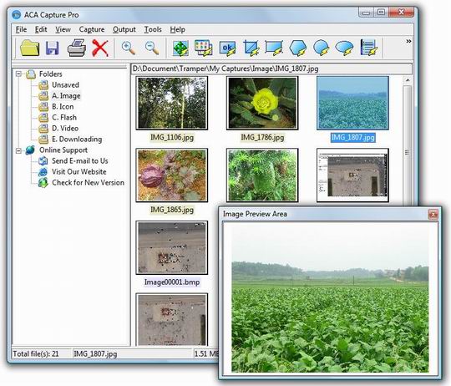The width and height of the screenshot is (451, 386).
Task: Click the large preview image of field
Action: pyautogui.click(x=330, y=298)
